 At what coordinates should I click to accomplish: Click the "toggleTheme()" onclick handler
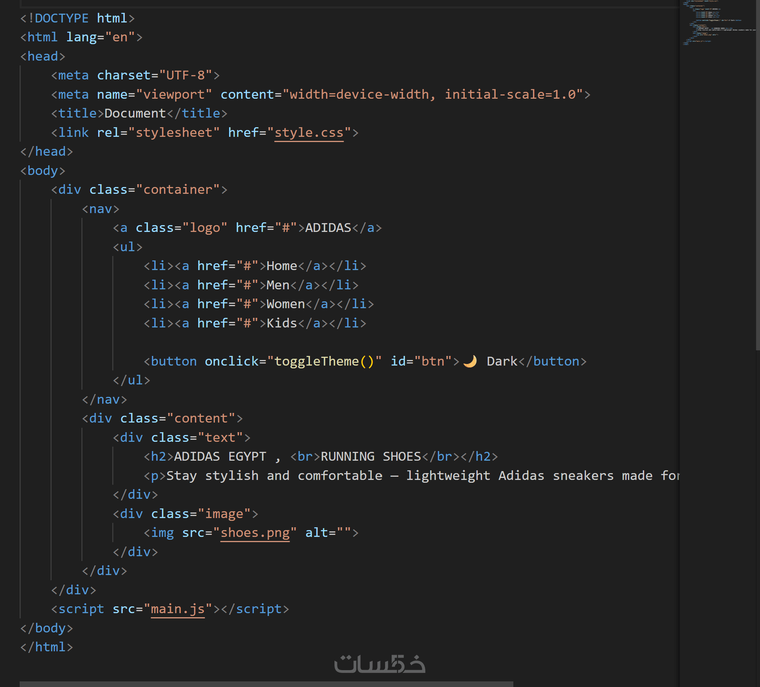coord(324,361)
